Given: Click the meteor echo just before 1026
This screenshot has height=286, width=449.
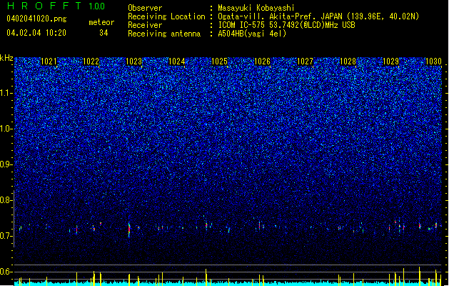Looking at the screenshot, I should (x=259, y=225).
